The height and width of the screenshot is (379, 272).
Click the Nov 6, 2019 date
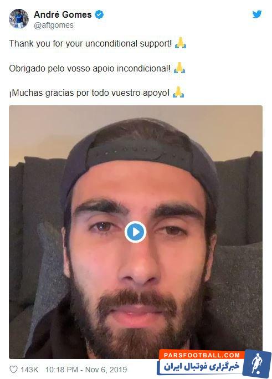pyautogui.click(x=106, y=370)
